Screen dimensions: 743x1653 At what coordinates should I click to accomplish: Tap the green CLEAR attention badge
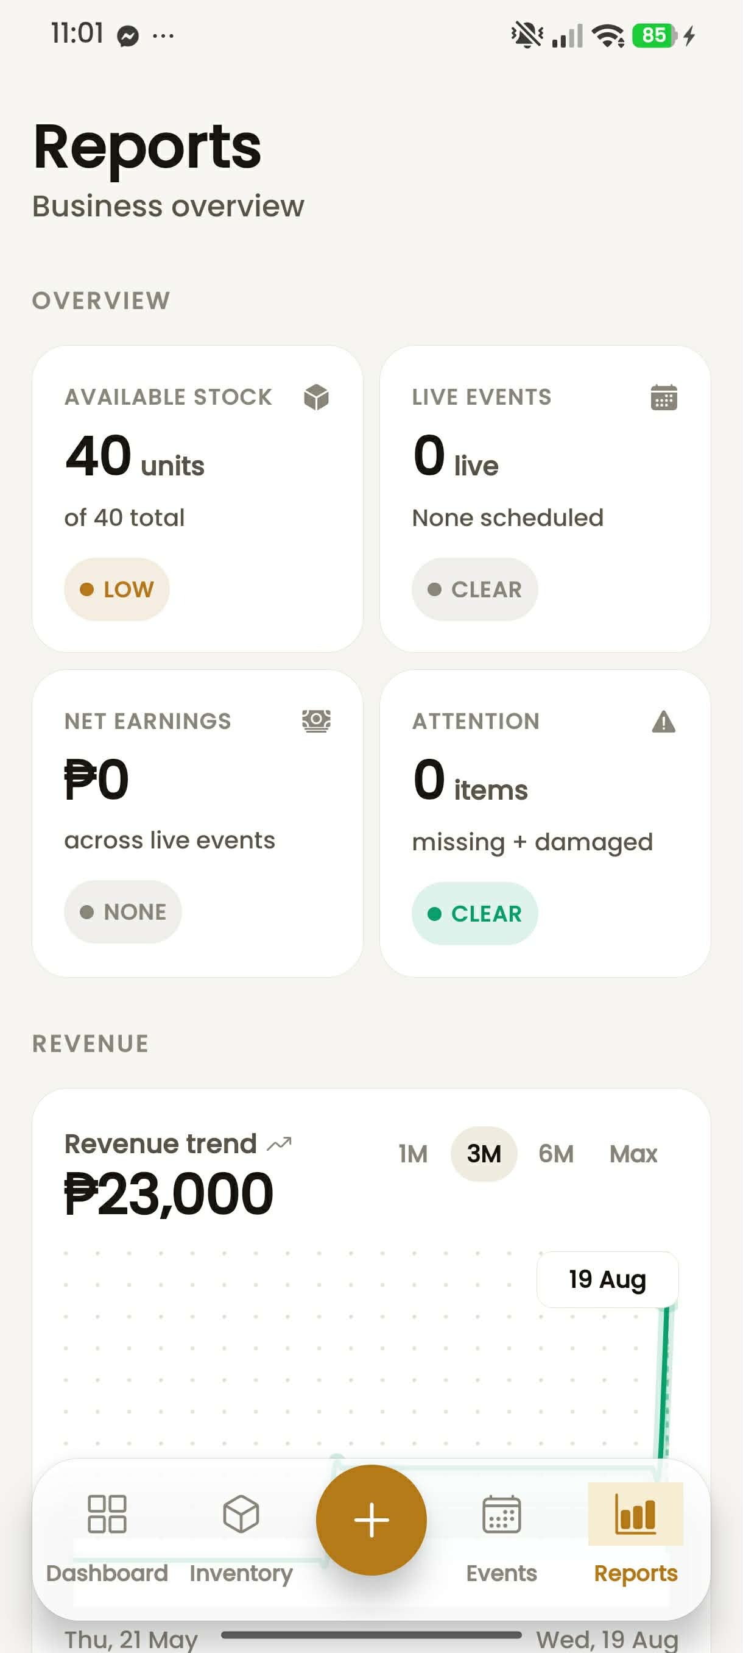coord(474,913)
